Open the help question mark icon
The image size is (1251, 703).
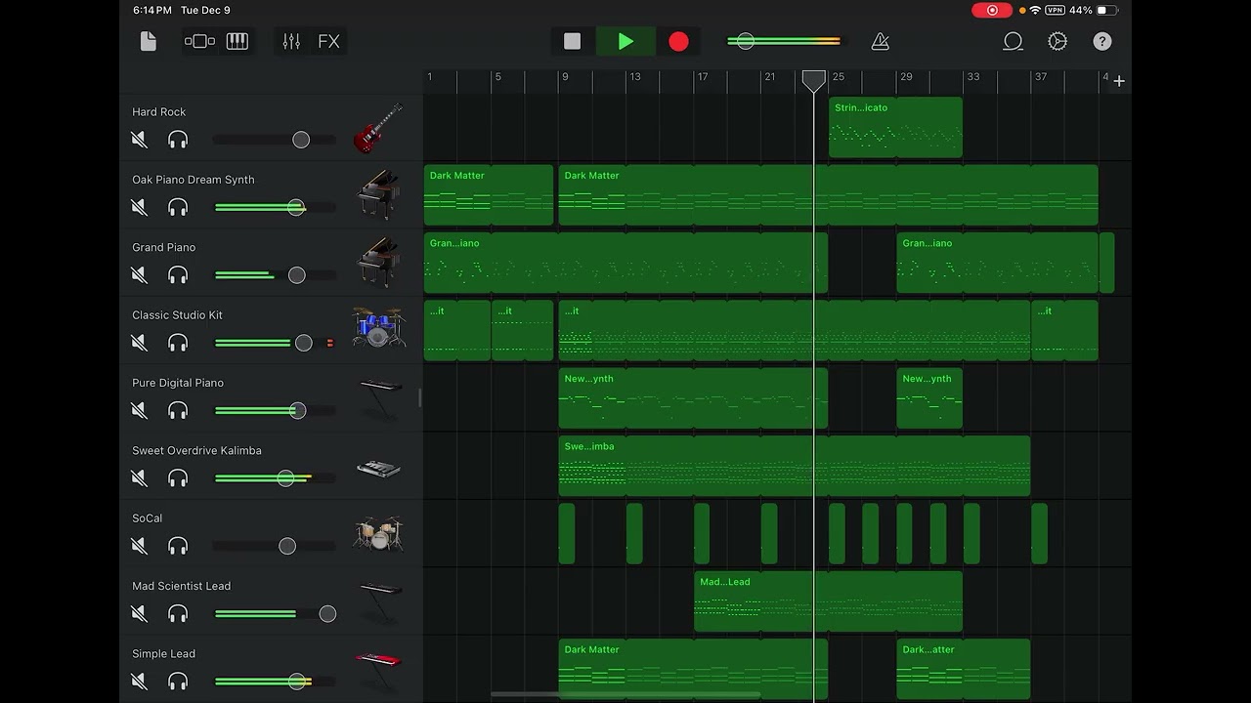(x=1102, y=41)
